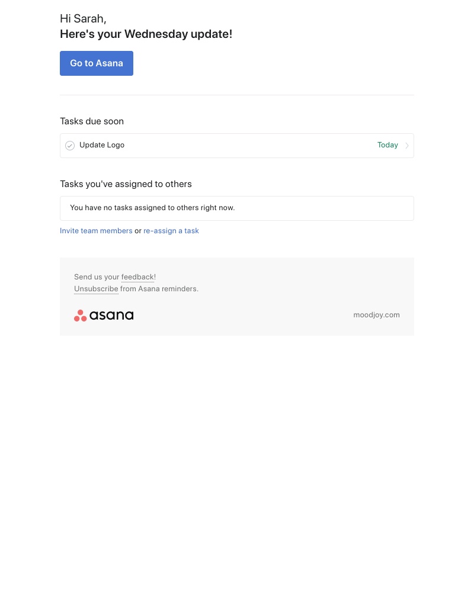Screen dimensions: 474x592
Task: Click the Today due date label
Action: (387, 145)
